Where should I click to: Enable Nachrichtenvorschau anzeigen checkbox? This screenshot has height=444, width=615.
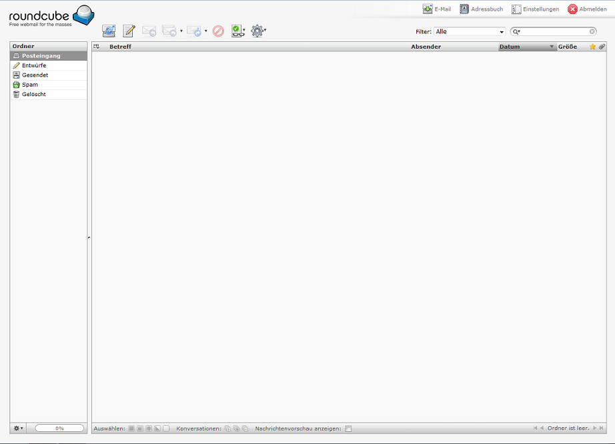click(x=348, y=429)
